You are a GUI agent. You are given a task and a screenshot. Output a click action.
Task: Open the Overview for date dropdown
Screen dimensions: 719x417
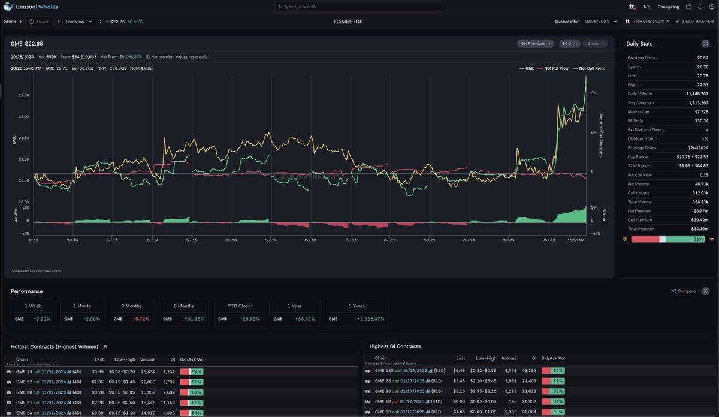pos(601,22)
